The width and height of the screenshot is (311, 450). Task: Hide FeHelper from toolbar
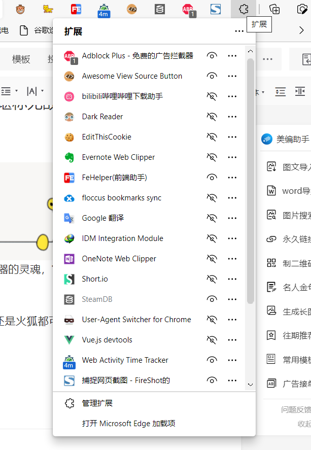[x=212, y=178]
